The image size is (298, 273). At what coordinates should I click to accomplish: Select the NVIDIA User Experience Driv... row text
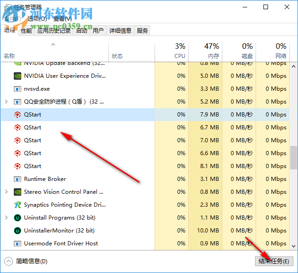(x=65, y=76)
